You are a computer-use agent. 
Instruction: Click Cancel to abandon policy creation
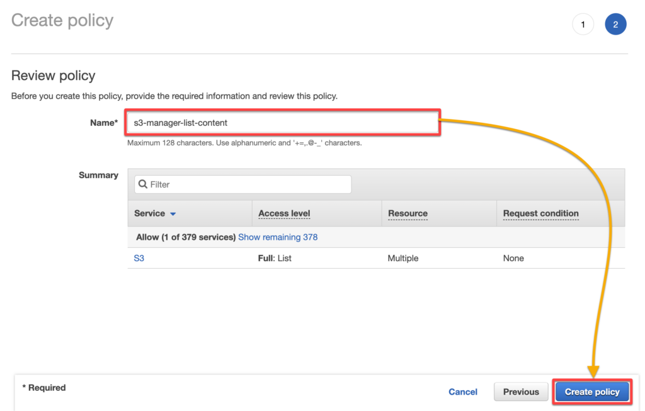click(463, 391)
